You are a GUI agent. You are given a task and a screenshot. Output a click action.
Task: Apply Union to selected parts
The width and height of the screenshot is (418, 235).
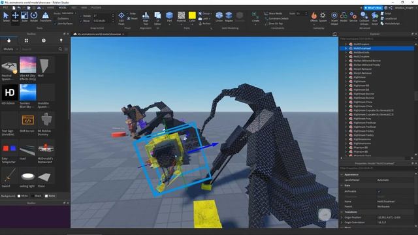[219, 17]
